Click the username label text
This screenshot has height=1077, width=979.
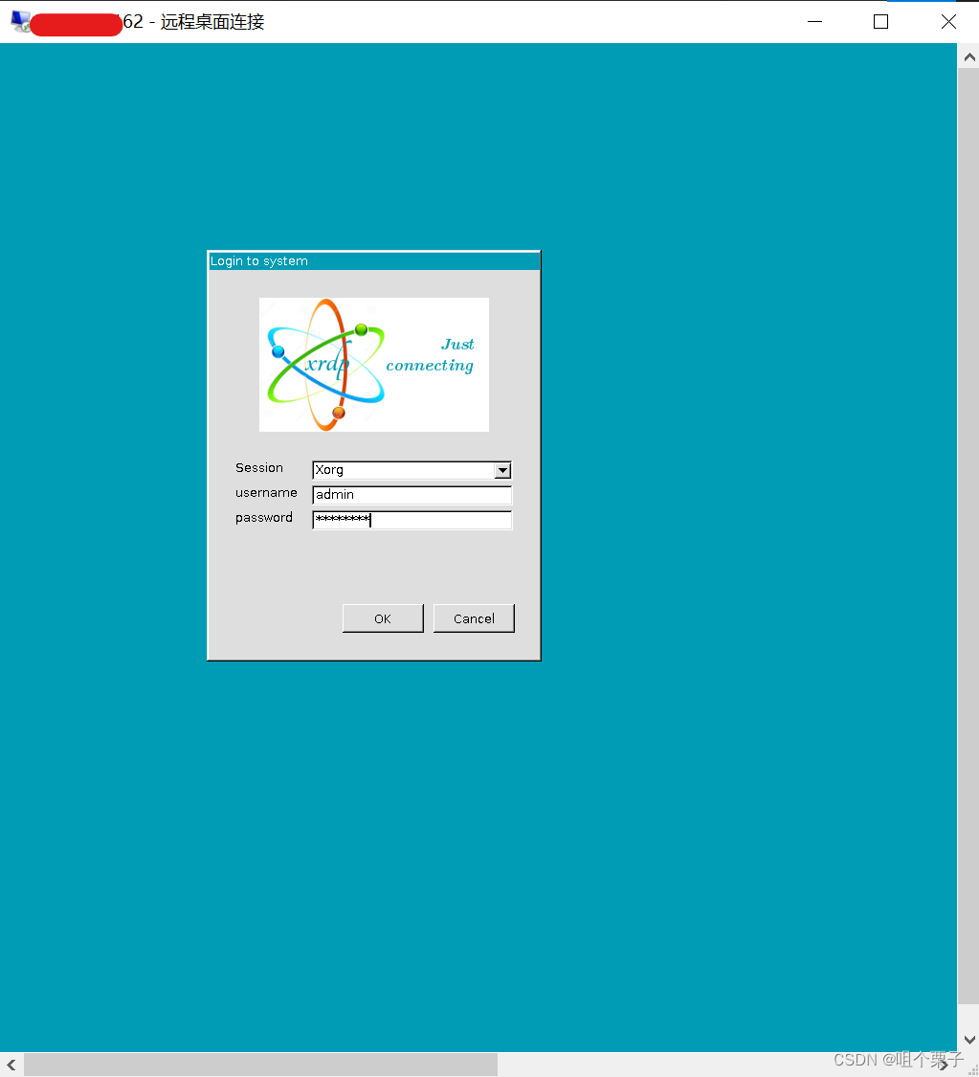click(x=266, y=492)
